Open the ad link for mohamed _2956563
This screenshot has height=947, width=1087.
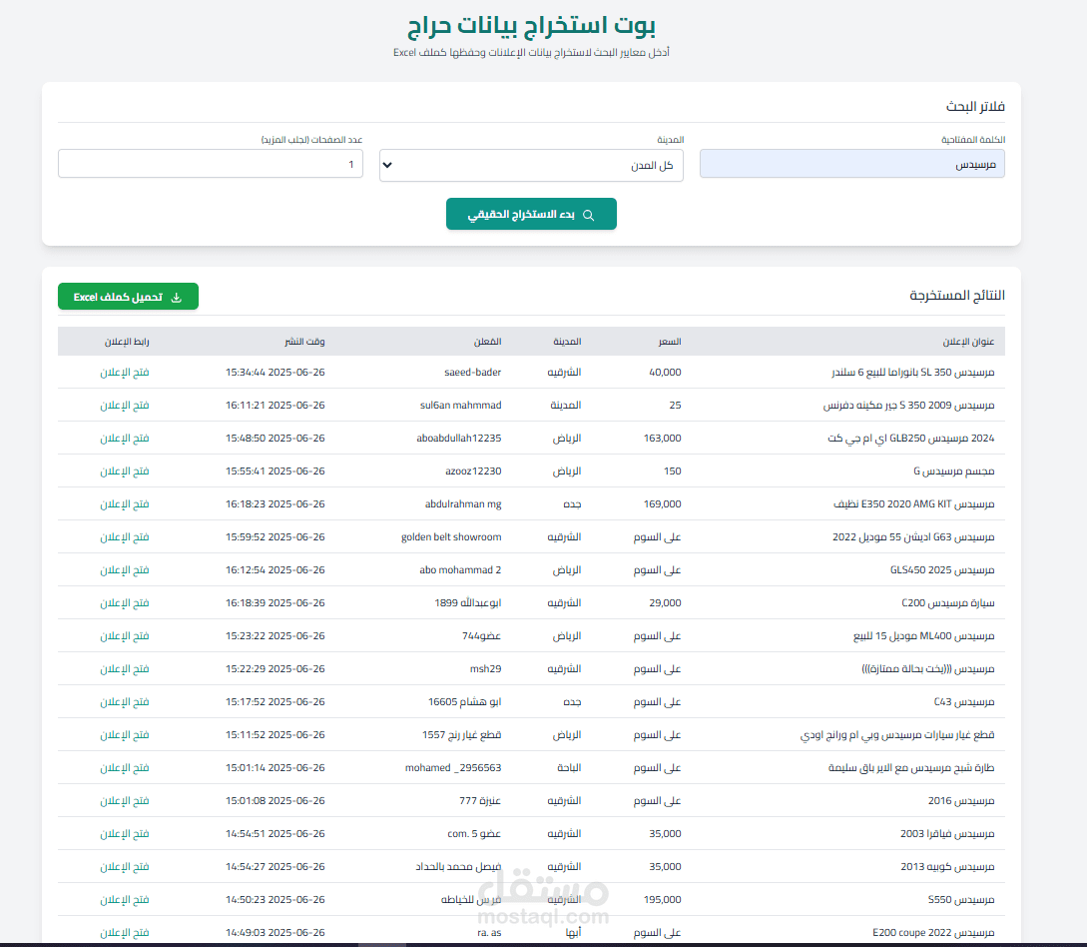125,768
